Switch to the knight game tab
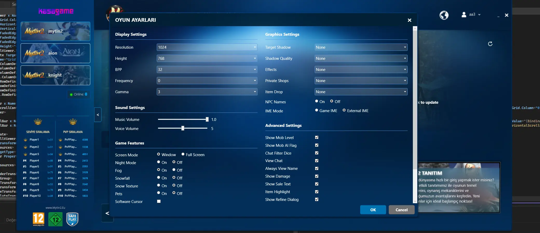 coord(55,75)
